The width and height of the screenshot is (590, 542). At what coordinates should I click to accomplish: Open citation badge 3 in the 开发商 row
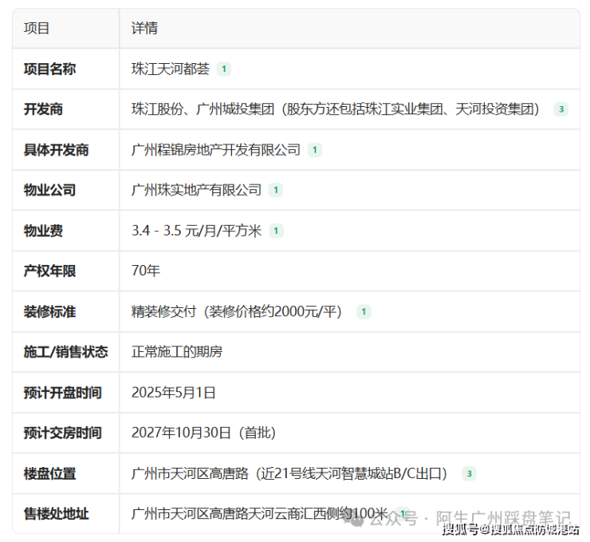click(x=561, y=109)
